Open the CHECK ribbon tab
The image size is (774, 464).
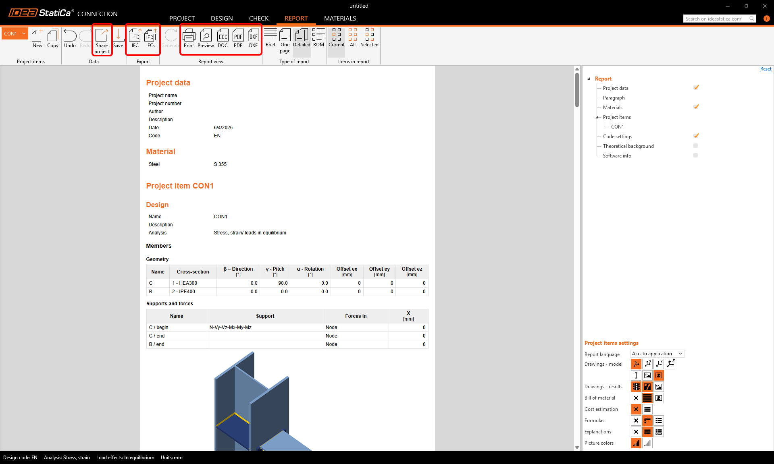(x=258, y=18)
